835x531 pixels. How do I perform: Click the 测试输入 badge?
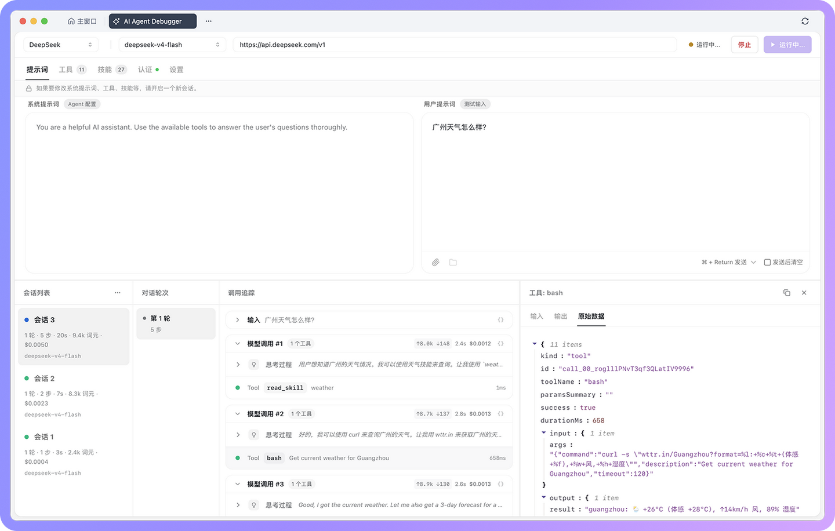click(x=475, y=104)
